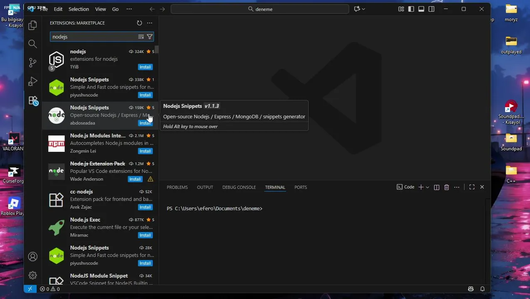Open NodeJS Module Snippet extension entry
The width and height of the screenshot is (530, 299).
pos(100,279)
